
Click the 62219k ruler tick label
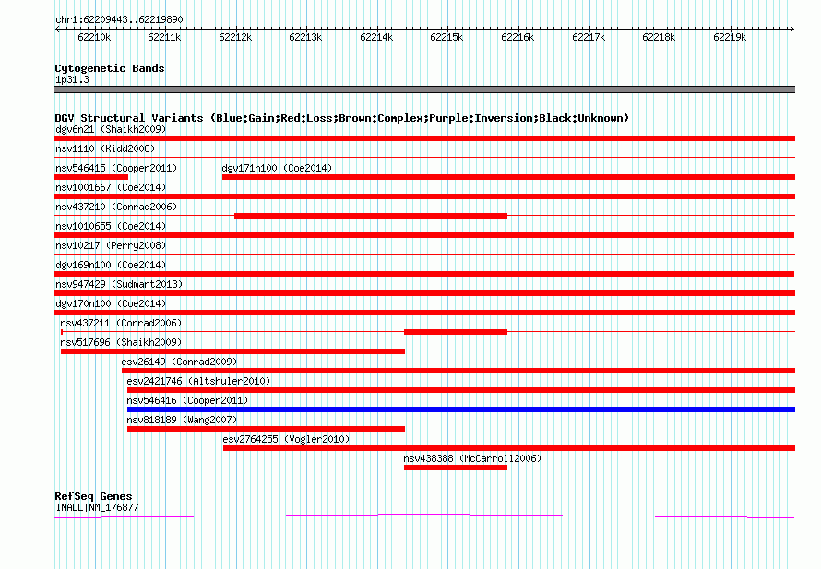coord(730,37)
